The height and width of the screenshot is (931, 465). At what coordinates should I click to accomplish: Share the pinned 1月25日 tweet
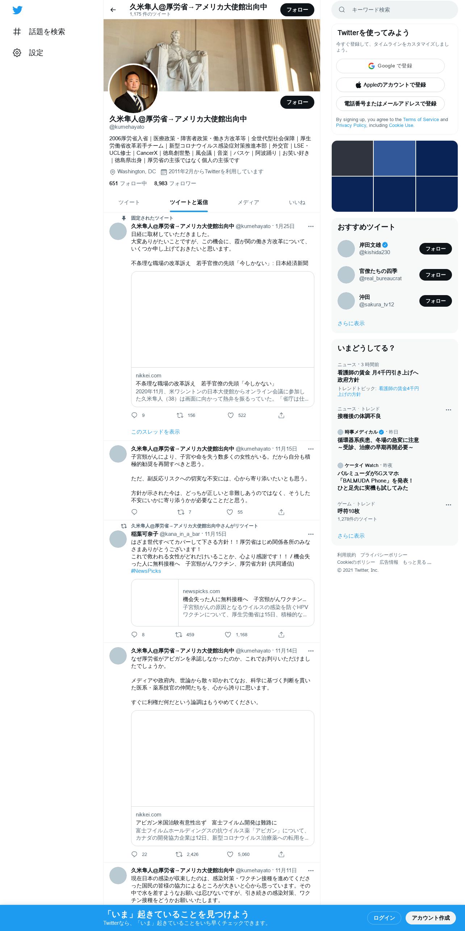(x=281, y=415)
